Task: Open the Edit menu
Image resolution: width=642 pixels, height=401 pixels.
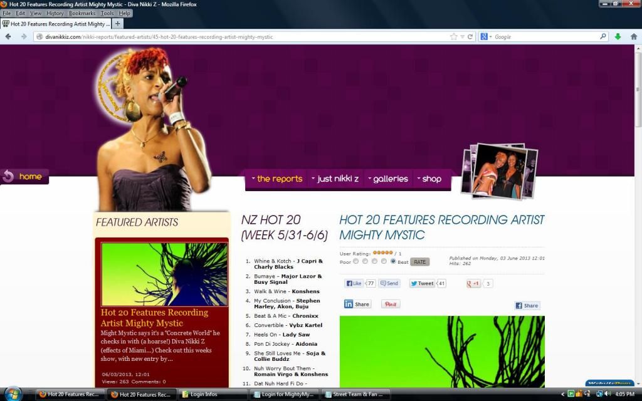Action: 21,13
